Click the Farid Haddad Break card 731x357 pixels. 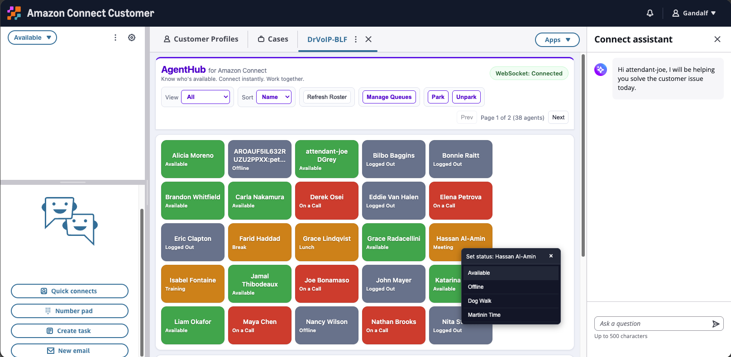[x=260, y=242]
